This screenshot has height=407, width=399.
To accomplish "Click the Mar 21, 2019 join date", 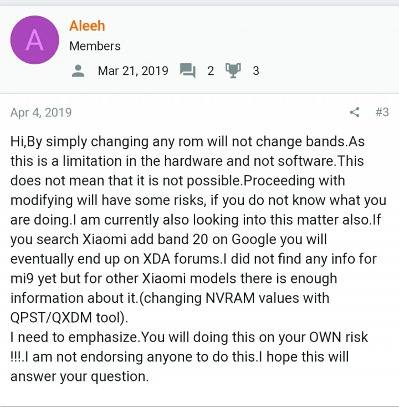I will (x=133, y=70).
